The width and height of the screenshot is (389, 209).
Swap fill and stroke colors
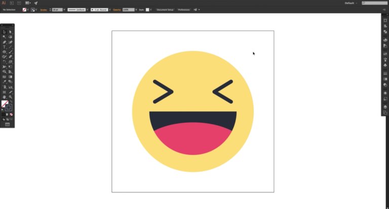tap(11, 101)
